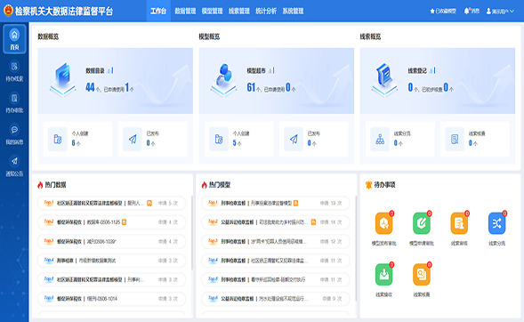This screenshot has height=322, width=524.
Task: Open the 系统管理 top menu
Action: point(293,11)
